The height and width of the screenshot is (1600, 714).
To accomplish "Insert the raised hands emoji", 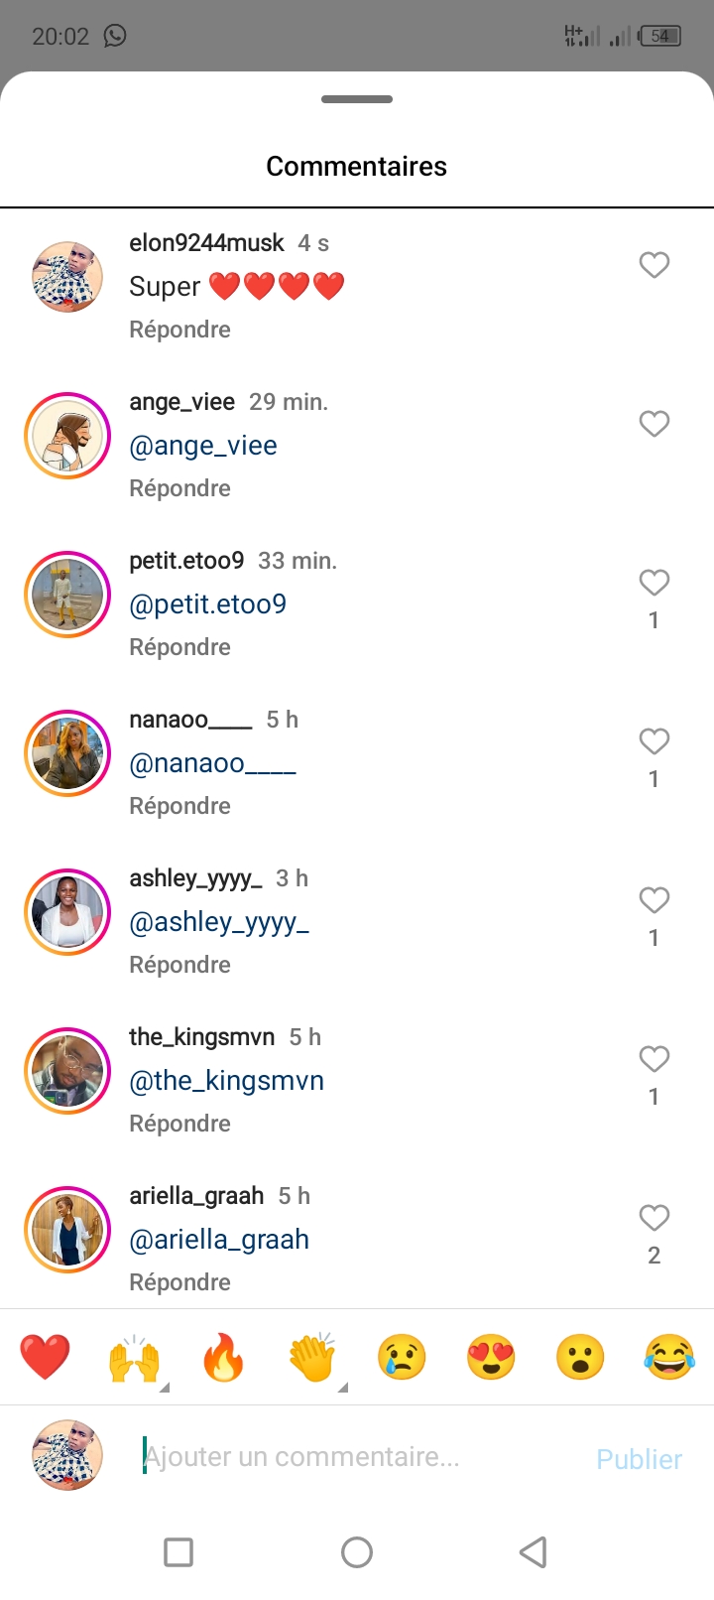I will click(x=134, y=1357).
